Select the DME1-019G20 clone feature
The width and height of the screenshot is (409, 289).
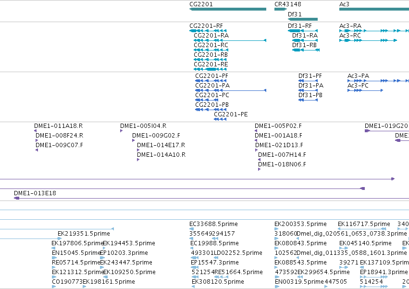[387, 131]
